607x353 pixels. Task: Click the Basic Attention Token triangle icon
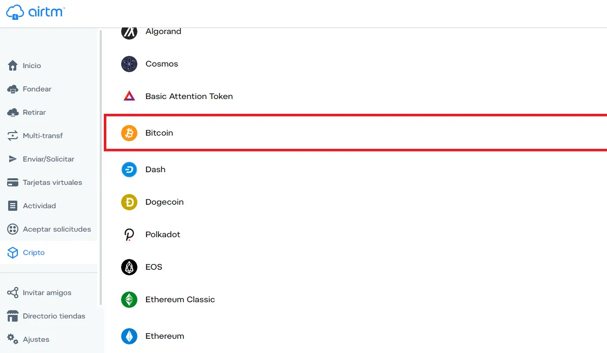129,97
